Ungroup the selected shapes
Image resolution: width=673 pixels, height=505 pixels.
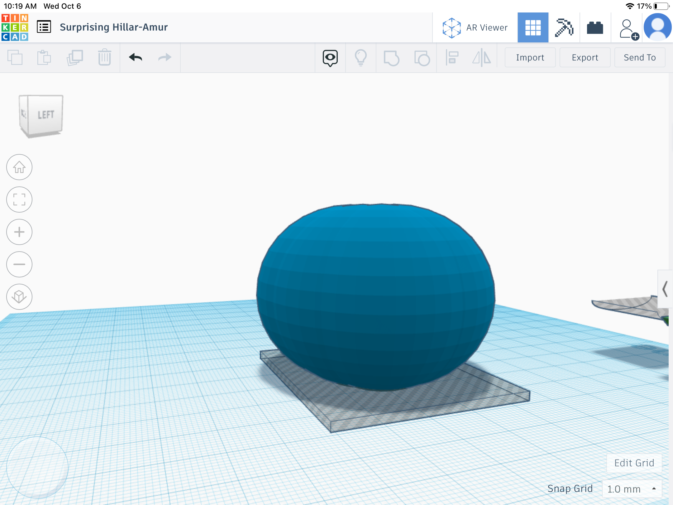pyautogui.click(x=422, y=58)
